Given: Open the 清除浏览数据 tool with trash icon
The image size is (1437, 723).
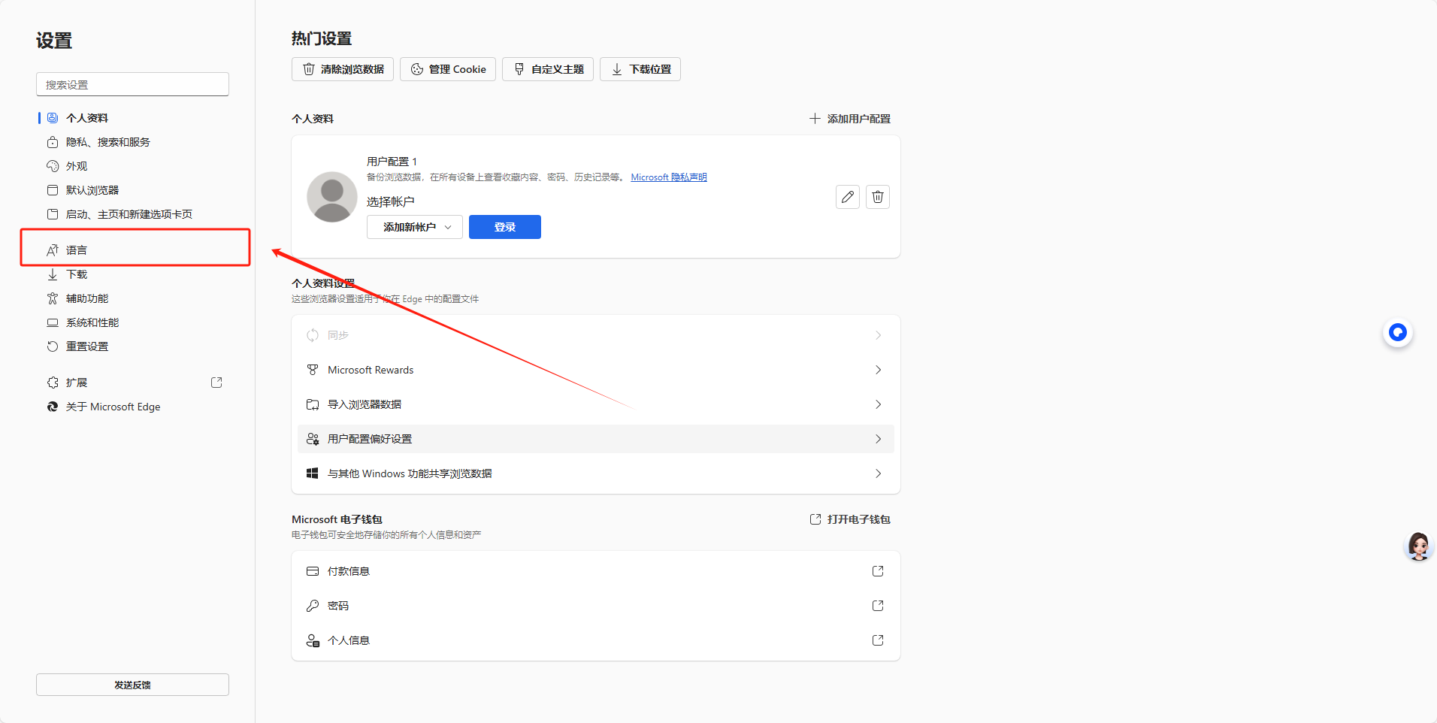Looking at the screenshot, I should pos(342,68).
